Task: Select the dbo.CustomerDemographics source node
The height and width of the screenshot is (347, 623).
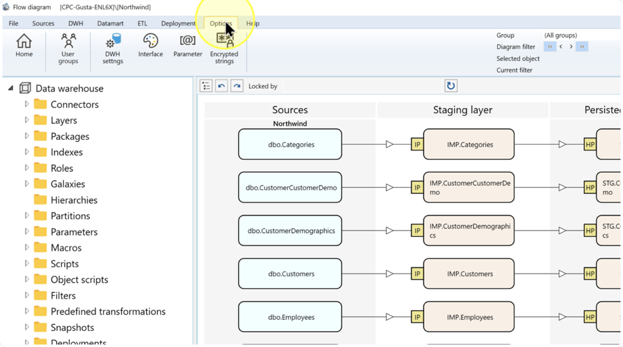Action: (290, 231)
